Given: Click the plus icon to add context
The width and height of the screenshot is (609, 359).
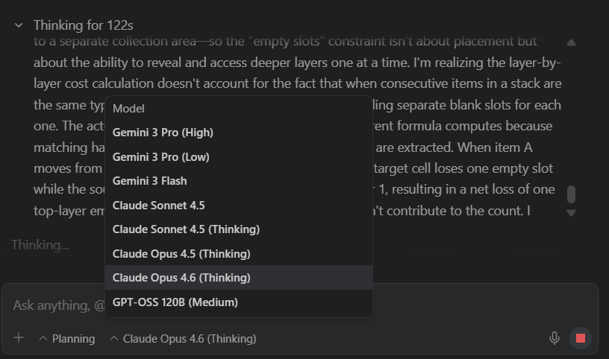Looking at the screenshot, I should [x=18, y=337].
